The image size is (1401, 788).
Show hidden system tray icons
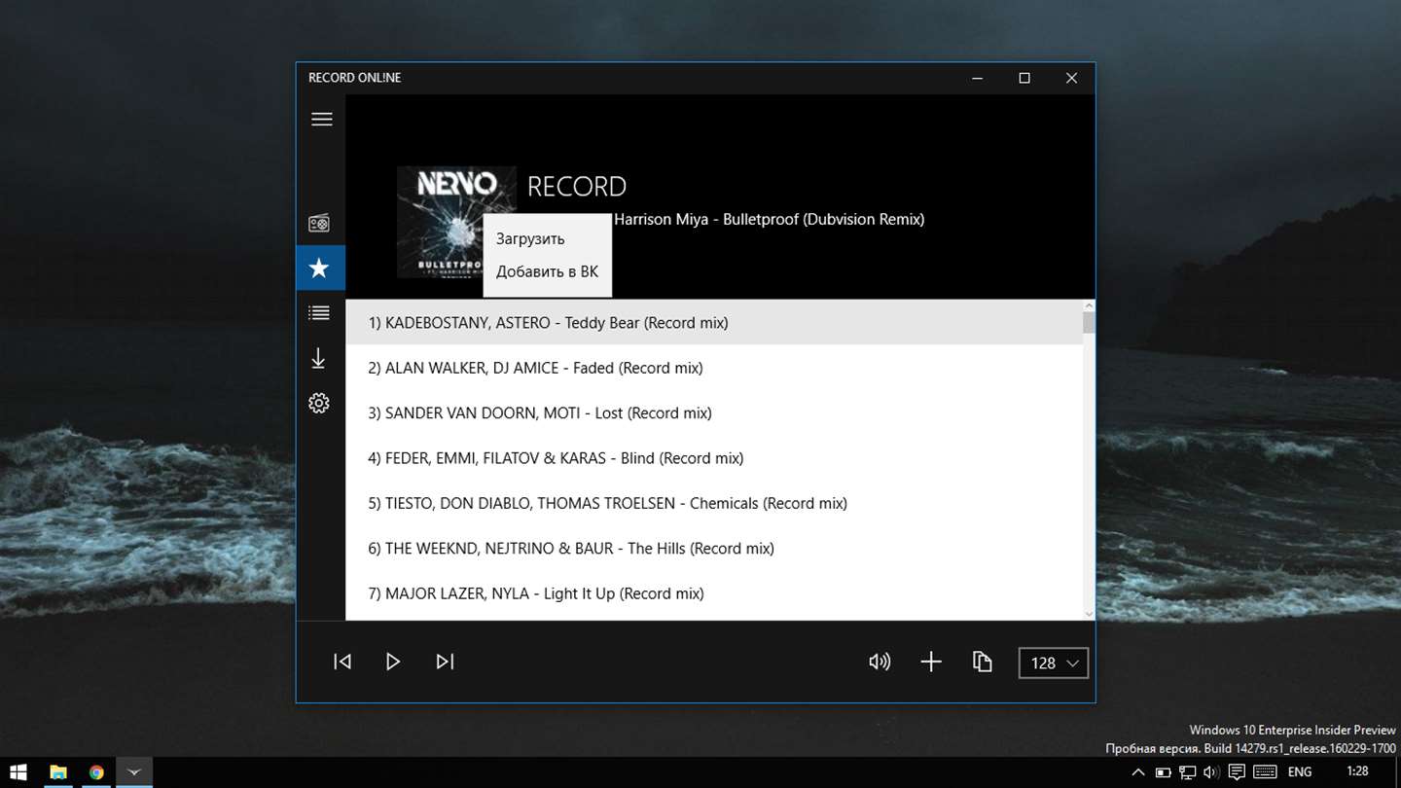click(1137, 772)
